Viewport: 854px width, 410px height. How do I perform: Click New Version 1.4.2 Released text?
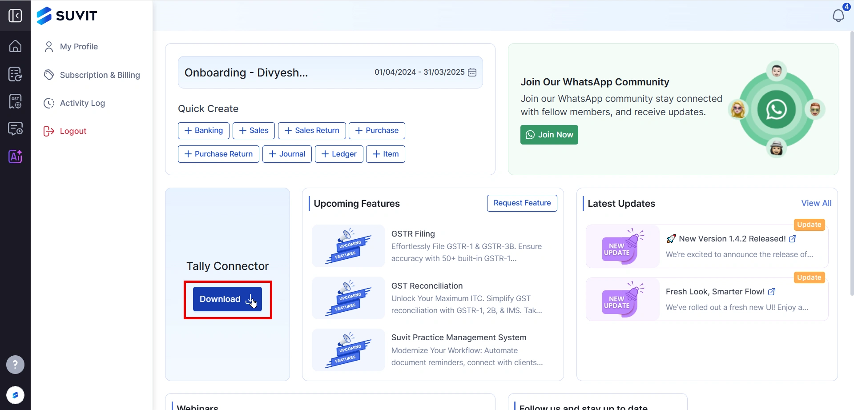coord(732,239)
